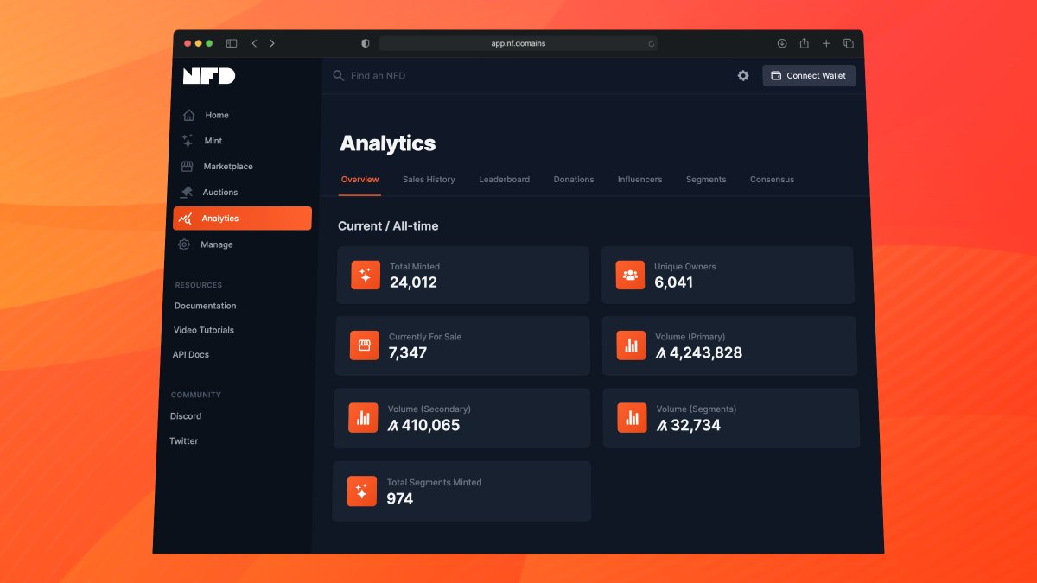
Task: Click the Volume (Primary) value 4,243,828
Action: [x=699, y=352]
